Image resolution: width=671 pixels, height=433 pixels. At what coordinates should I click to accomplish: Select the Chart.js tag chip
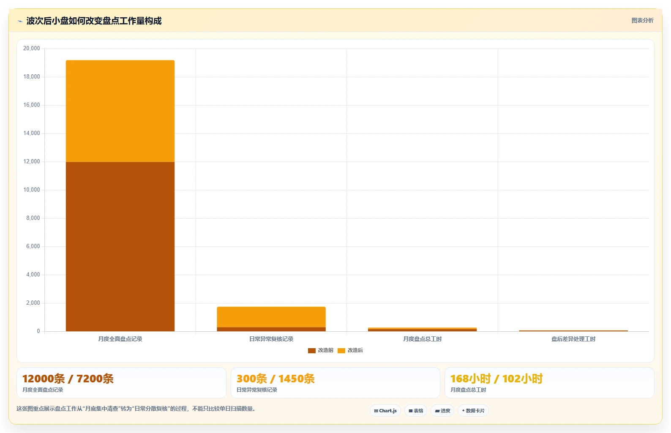click(385, 411)
